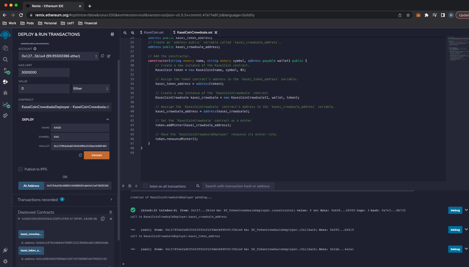Screen dimensions: 469x267
Task: Toggle the terminal expand arrows
Action: click(123, 186)
